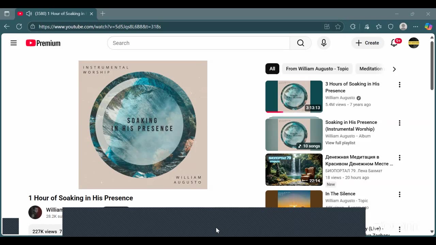The height and width of the screenshot is (245, 436).
Task: Click the 1 Hour of Soaking heading
Action: coord(81,198)
